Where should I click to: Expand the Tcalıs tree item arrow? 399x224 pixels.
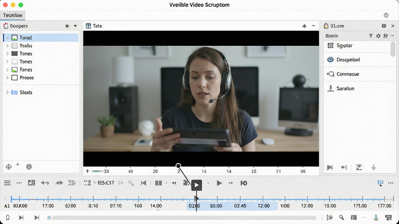(x=7, y=46)
